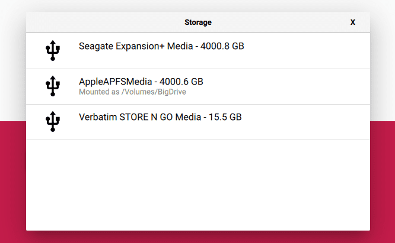The image size is (395, 243).
Task: Select the Seagate Expansion+ Media drive
Action: click(x=198, y=51)
